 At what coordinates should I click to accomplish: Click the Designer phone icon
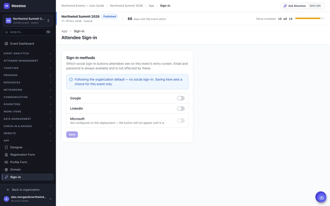tap(6, 147)
